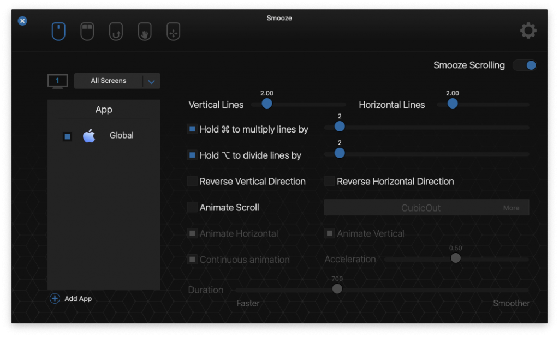Select the Global row in App list
The image size is (559, 337).
pos(104,136)
